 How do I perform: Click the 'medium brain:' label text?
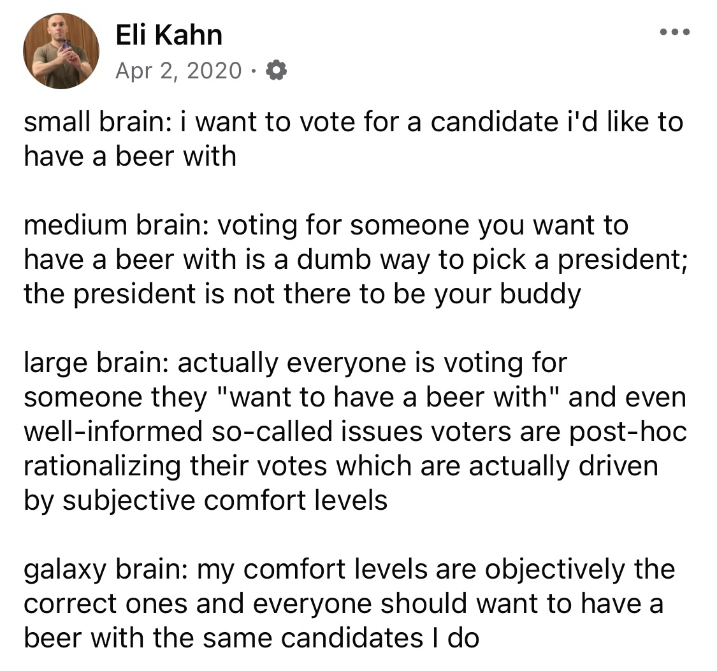[112, 225]
